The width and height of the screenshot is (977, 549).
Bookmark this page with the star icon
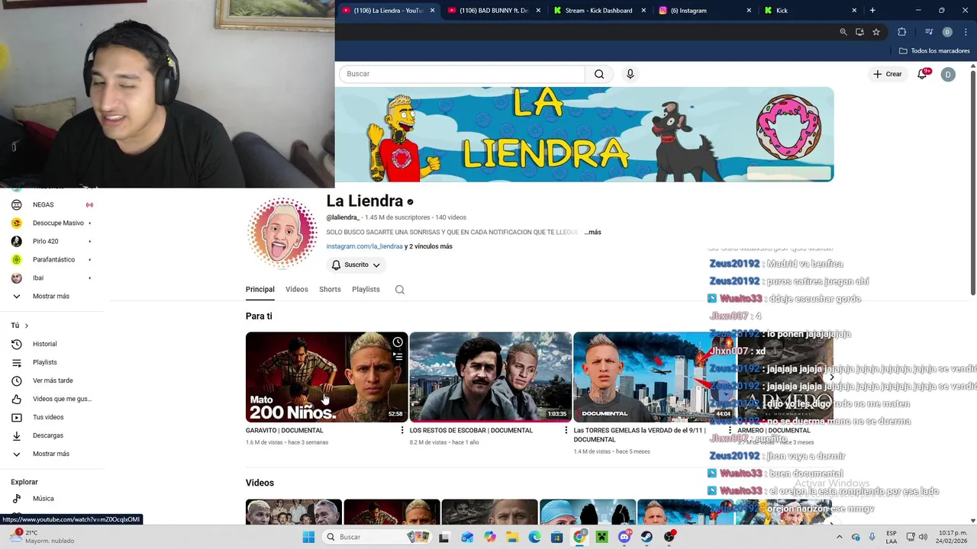876,32
